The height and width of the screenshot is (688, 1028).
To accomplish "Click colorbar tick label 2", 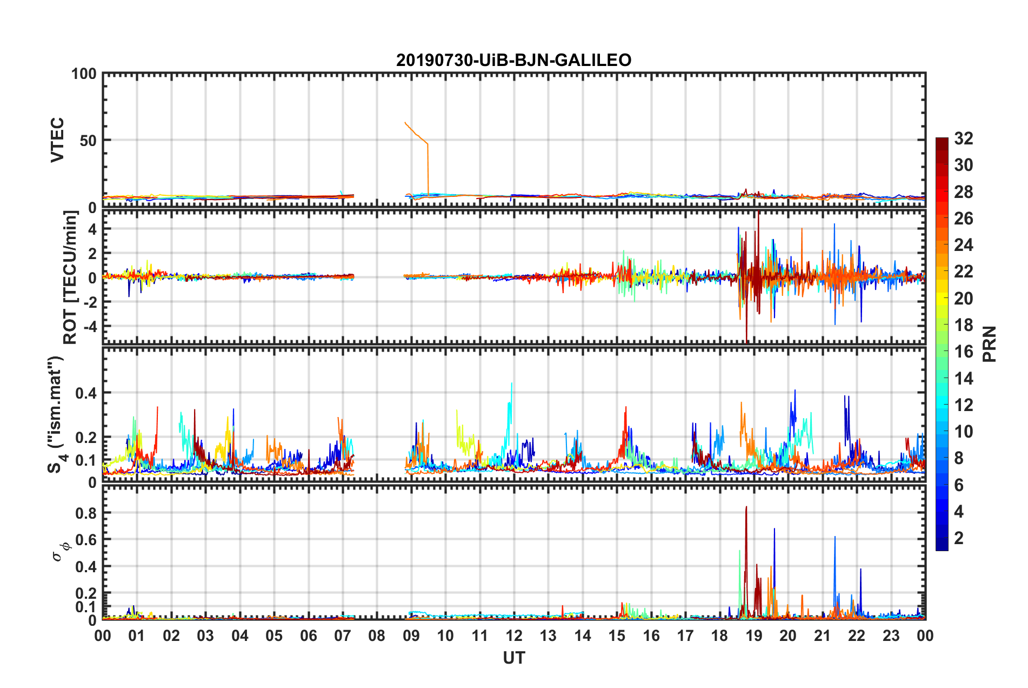I will pyautogui.click(x=959, y=538).
